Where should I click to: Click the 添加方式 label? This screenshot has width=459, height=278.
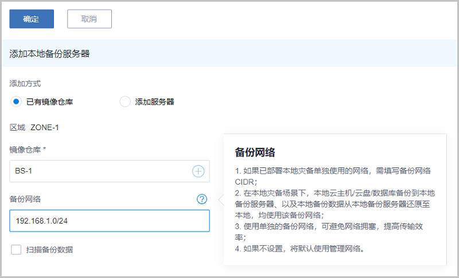tap(25, 84)
